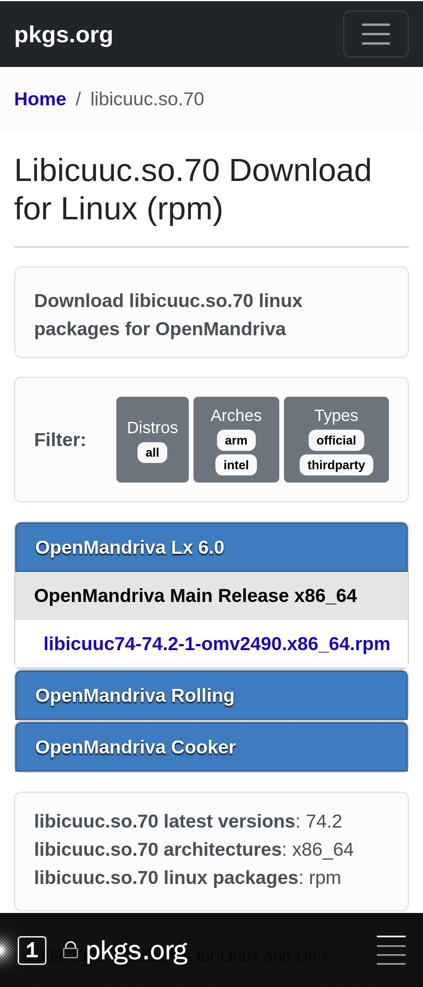The image size is (423, 987).
Task: Filter types by official
Action: click(x=336, y=440)
